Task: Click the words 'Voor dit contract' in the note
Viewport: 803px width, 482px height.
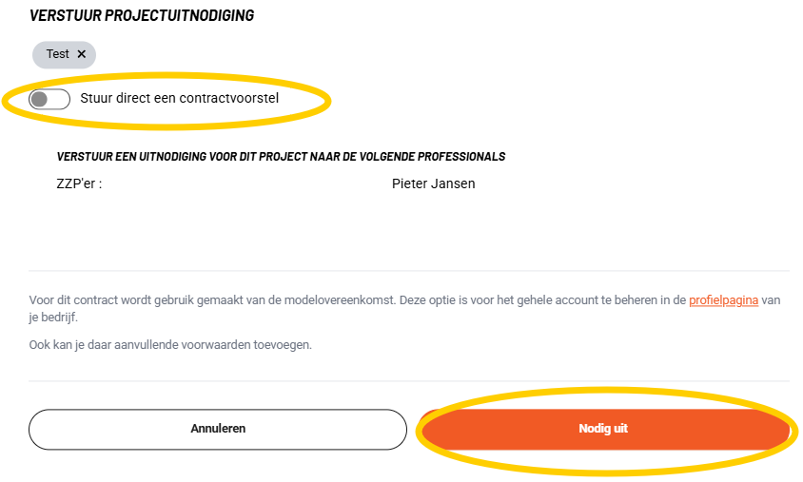Action: click(x=69, y=300)
